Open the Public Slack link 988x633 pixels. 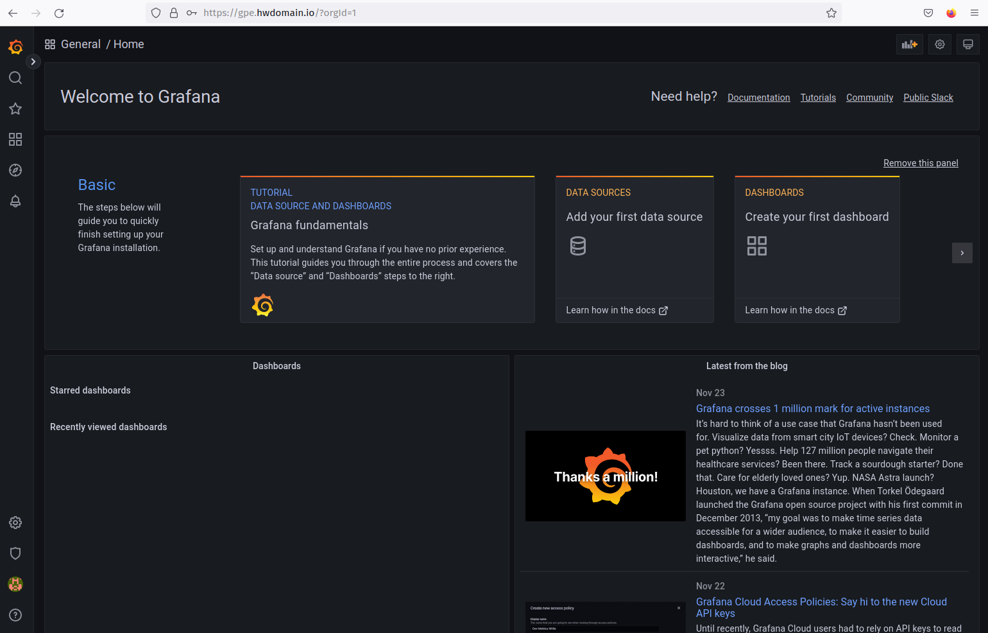(x=928, y=98)
